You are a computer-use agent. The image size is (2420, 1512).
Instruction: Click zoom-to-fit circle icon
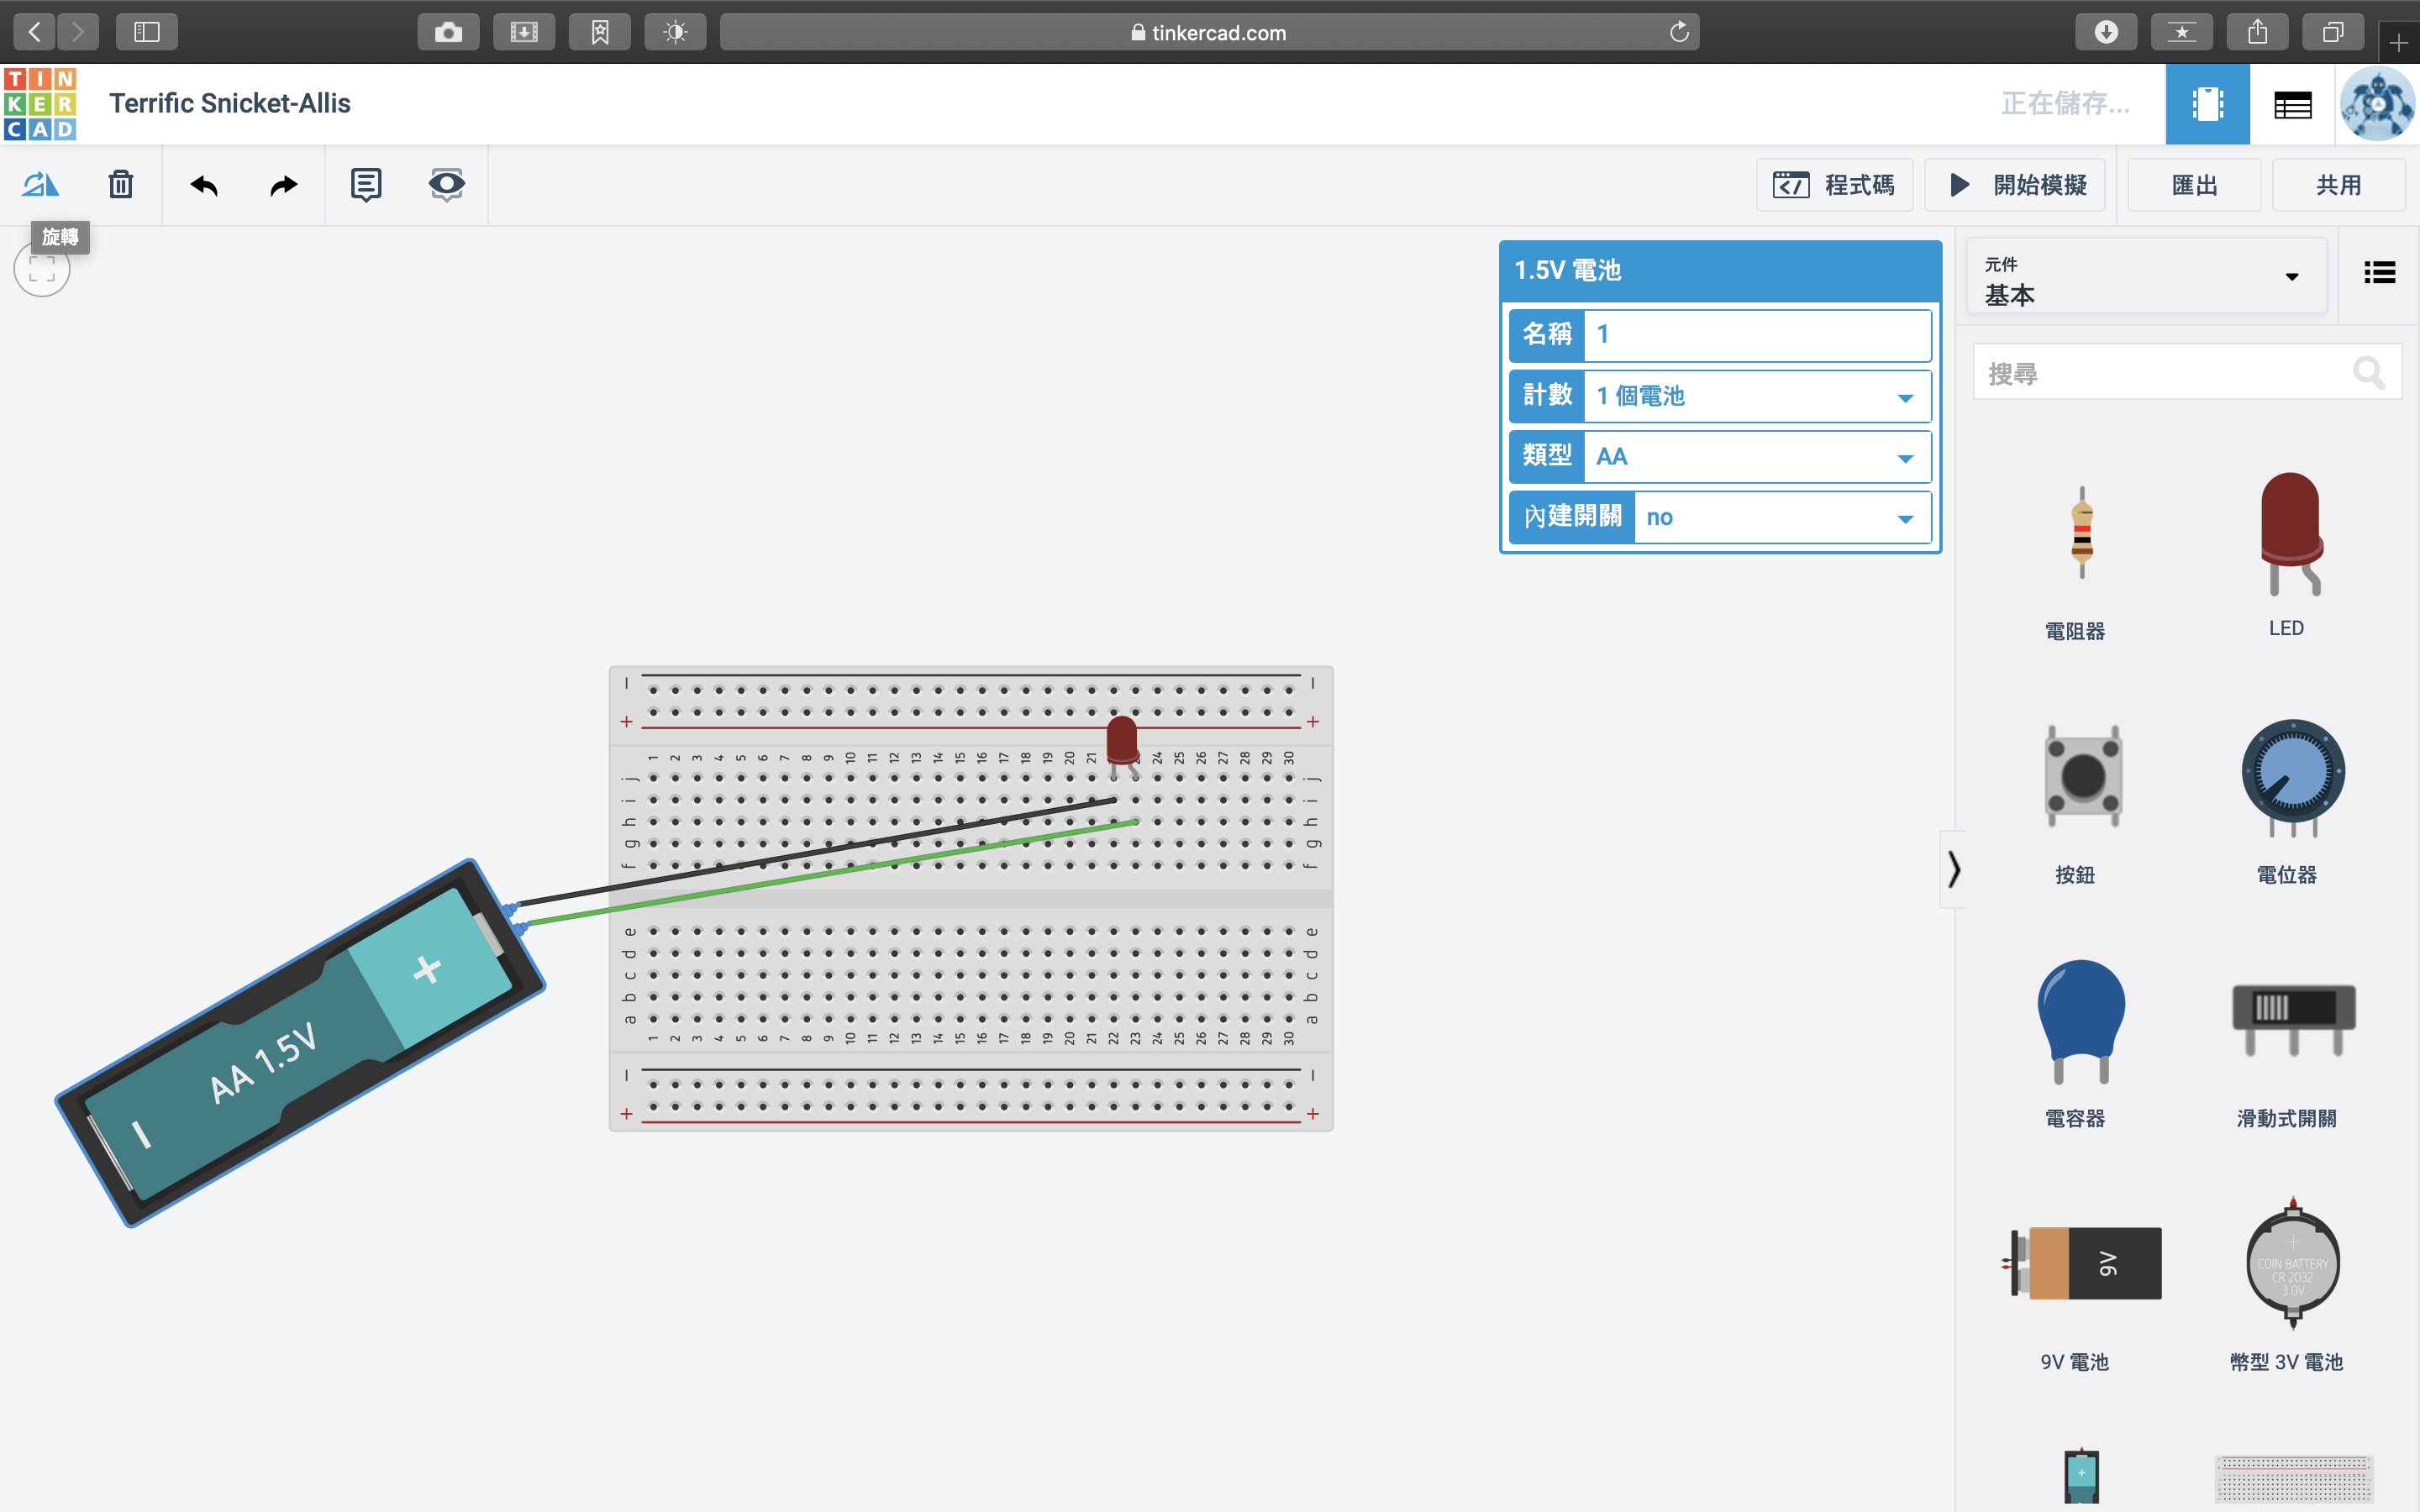tap(42, 269)
